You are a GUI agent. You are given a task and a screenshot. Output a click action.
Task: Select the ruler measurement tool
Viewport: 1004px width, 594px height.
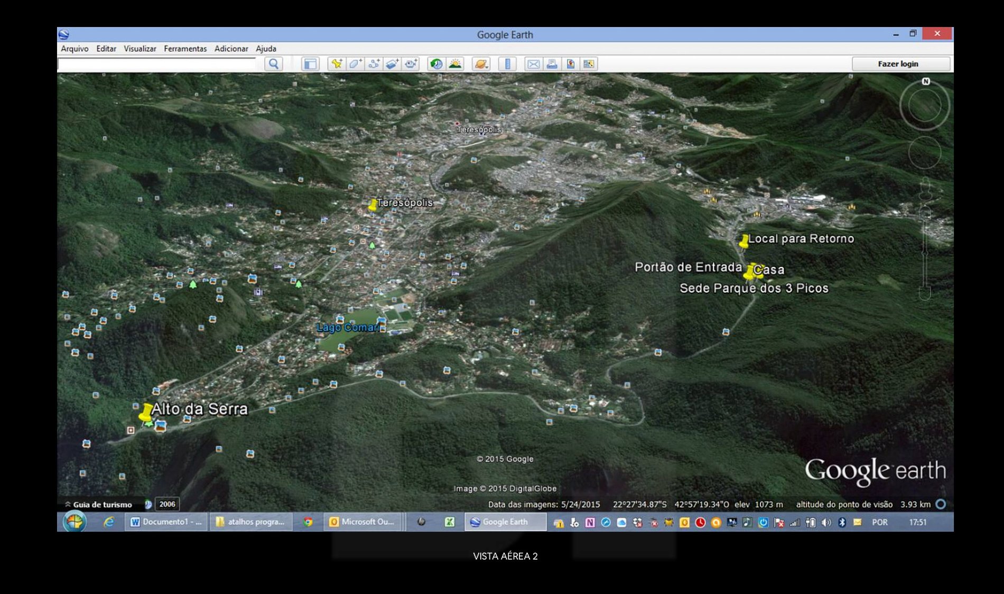coord(507,64)
